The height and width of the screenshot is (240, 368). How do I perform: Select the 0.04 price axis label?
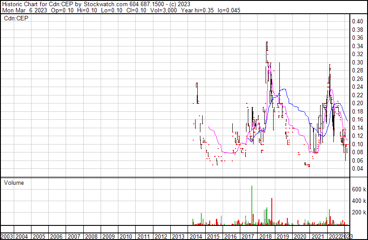tap(357, 169)
